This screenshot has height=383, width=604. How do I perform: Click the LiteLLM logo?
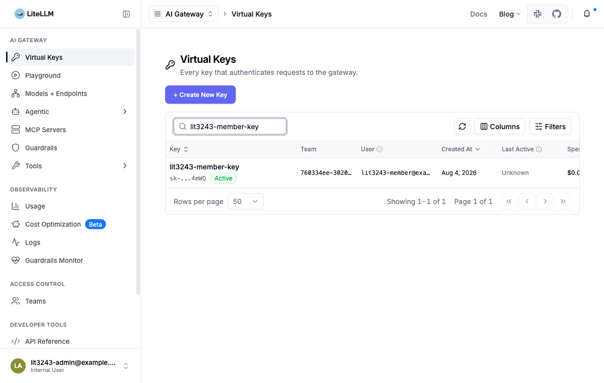click(34, 14)
